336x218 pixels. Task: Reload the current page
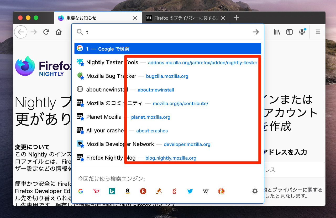[x=46, y=32]
